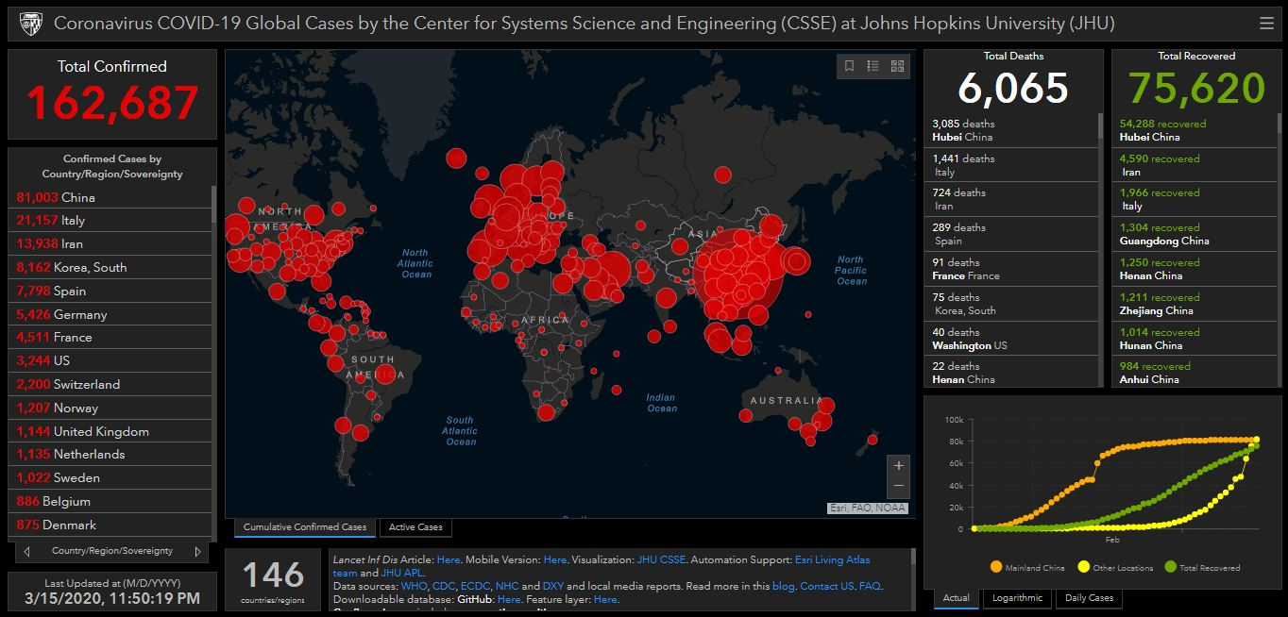Go to previous list with left arrow

[x=27, y=551]
